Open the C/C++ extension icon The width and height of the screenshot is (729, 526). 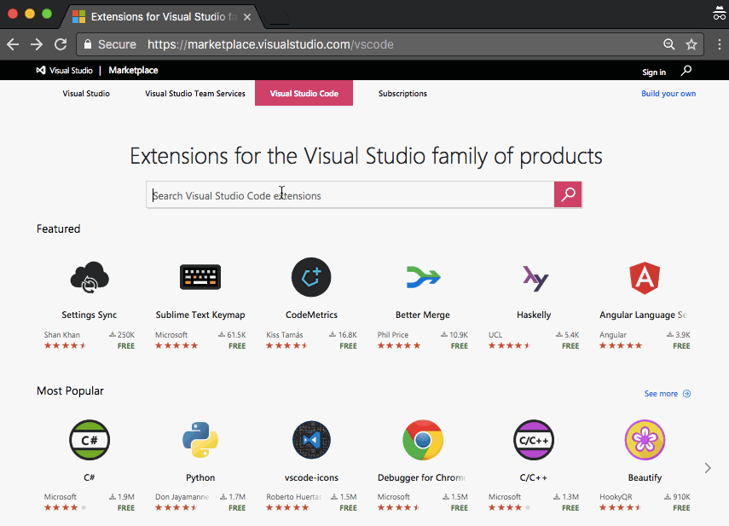coord(534,440)
